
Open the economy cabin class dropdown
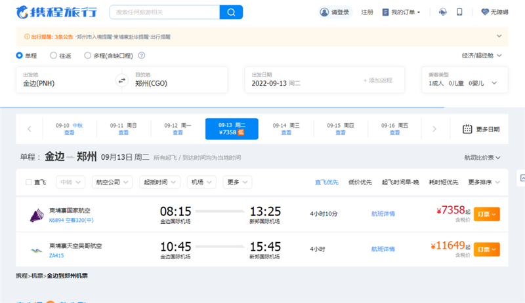(482, 56)
